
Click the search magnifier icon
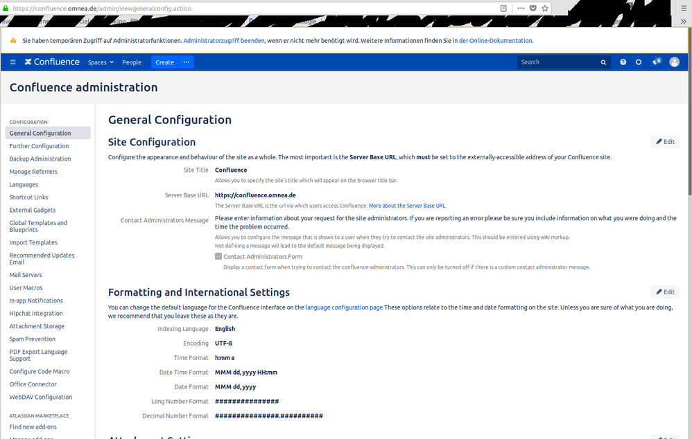pyautogui.click(x=603, y=62)
